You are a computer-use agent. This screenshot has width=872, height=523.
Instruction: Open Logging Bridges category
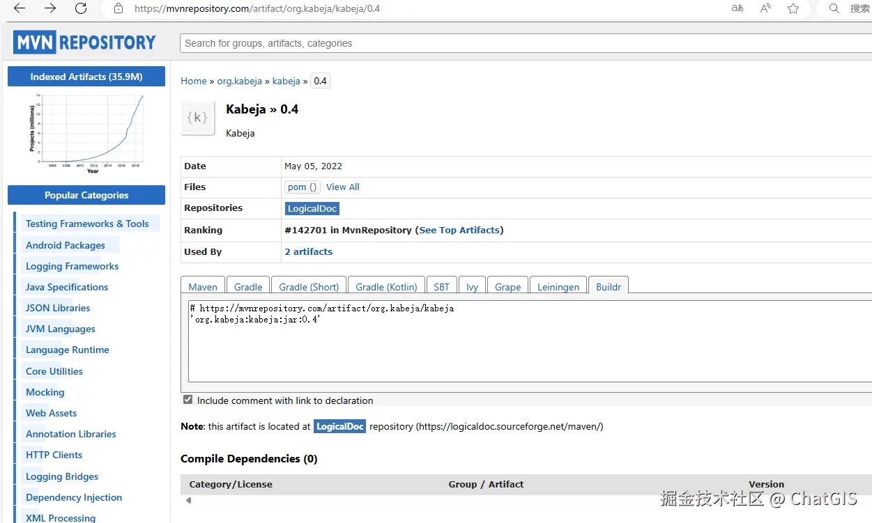pos(62,476)
